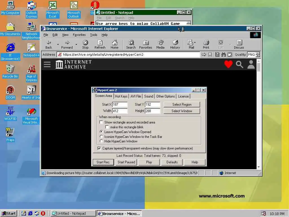
Task: Open the History toolbar icon
Action: click(x=175, y=45)
